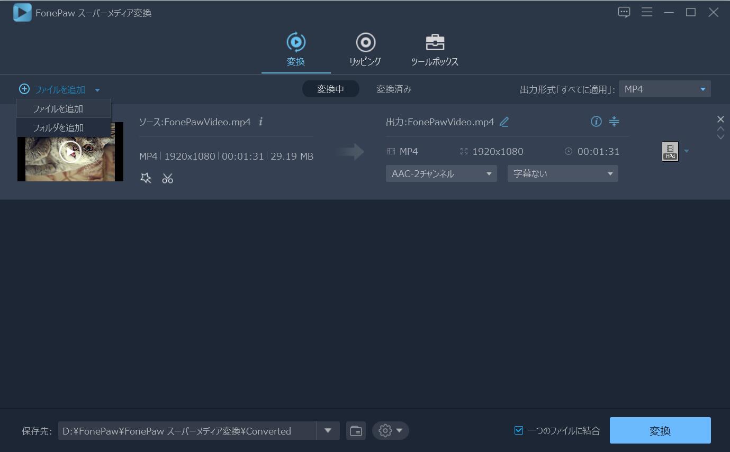Open the AAC-2チャンネル audio dropdown
Screen dimensions: 730x452
[441, 174]
